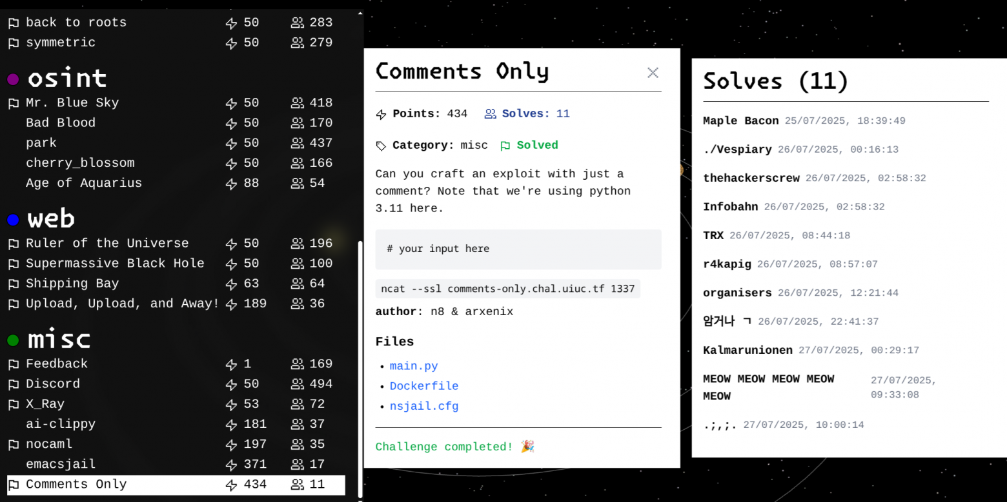Viewport: 1007px width, 502px height.
Task: Click the solved flag icon beside nocaml
Action: 13,445
